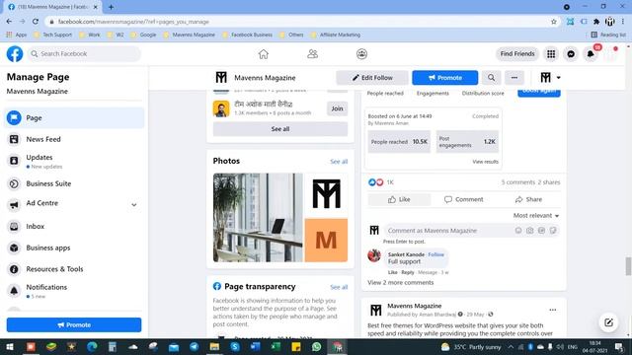Open Excel from the taskbar
This screenshot has width=632, height=355.
point(276,346)
